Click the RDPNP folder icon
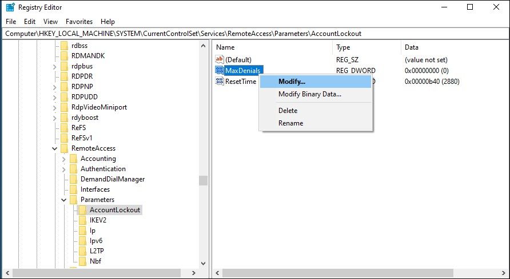 [64, 87]
